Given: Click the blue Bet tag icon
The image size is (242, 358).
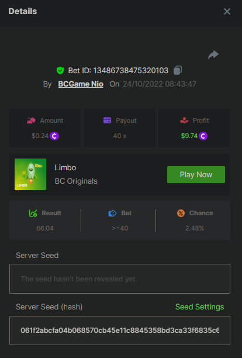Looking at the screenshot, I should pos(112,214).
